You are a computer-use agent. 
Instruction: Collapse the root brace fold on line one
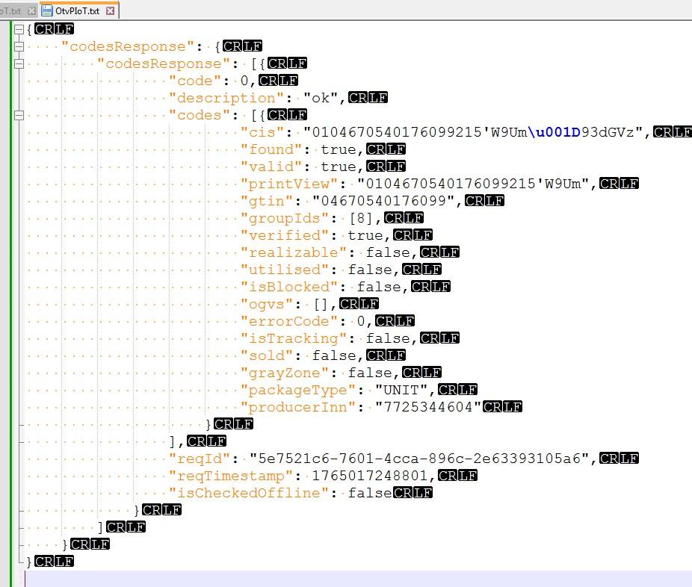(x=19, y=29)
